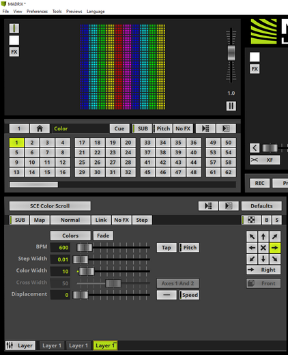The width and height of the screenshot is (288, 355).
Task: Click the home icon in storage bar
Action: tap(40, 128)
